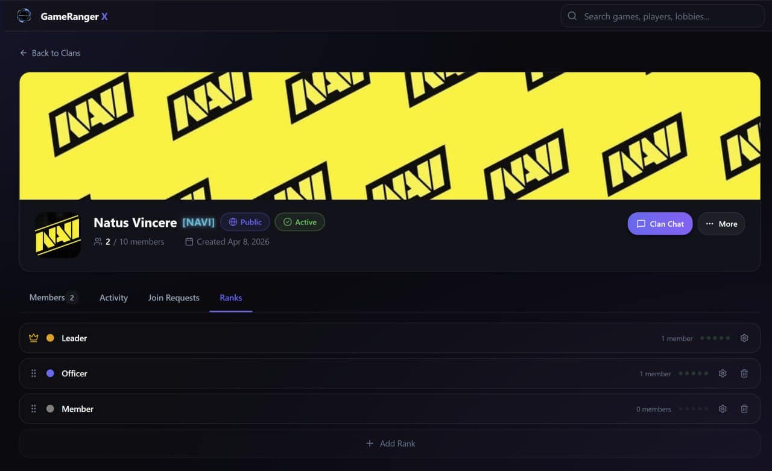Click the Member permission dots indicator
Screen dimensions: 772x471
coord(694,409)
